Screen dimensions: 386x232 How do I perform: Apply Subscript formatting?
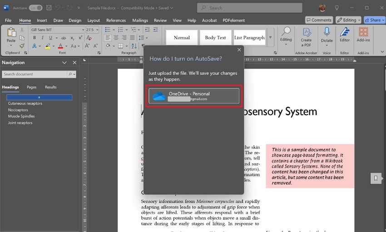click(72, 38)
